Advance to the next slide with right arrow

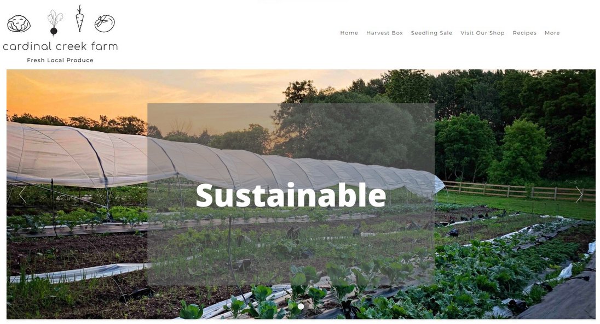point(579,194)
